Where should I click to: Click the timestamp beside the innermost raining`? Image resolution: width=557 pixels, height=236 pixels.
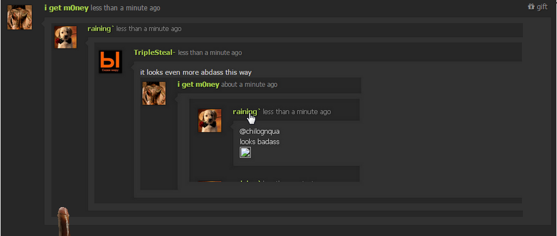pos(297,112)
